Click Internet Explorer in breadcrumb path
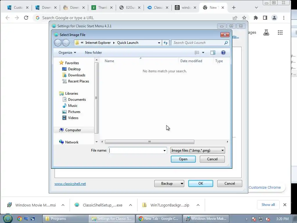297x223 pixels. coord(98,43)
